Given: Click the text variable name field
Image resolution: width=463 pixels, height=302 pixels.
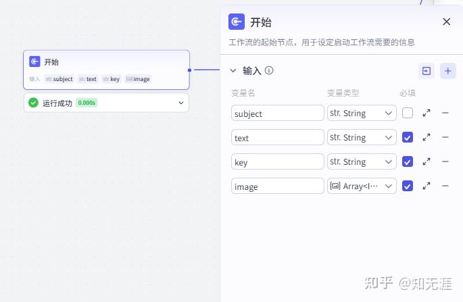Looking at the screenshot, I should pyautogui.click(x=278, y=137).
